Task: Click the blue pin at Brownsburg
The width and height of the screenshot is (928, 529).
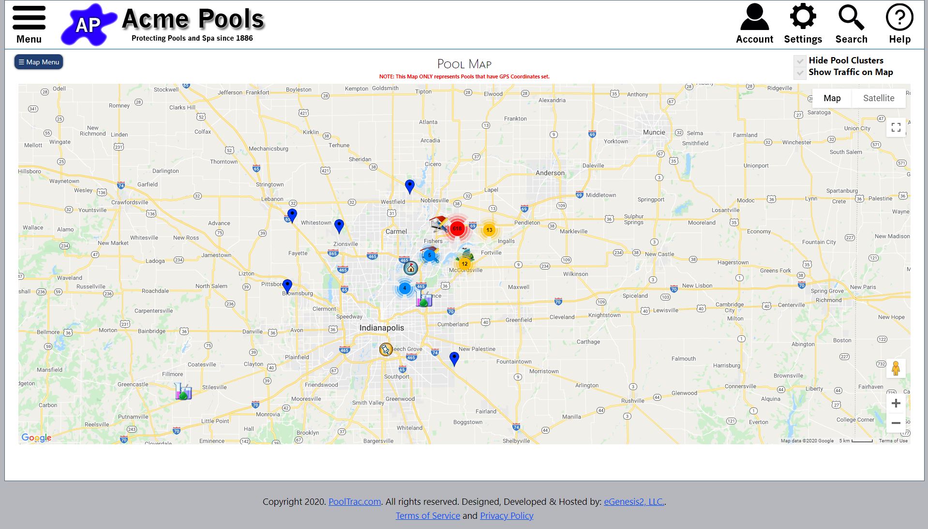Action: coord(287,287)
